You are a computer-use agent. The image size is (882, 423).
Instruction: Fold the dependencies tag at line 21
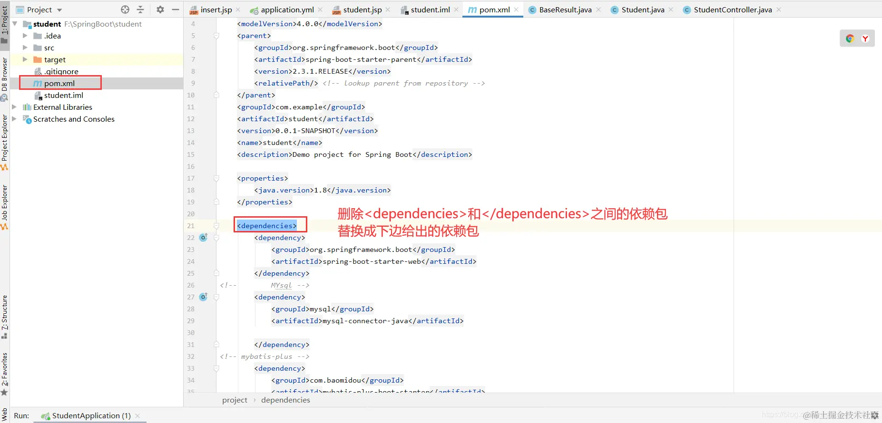(x=216, y=226)
